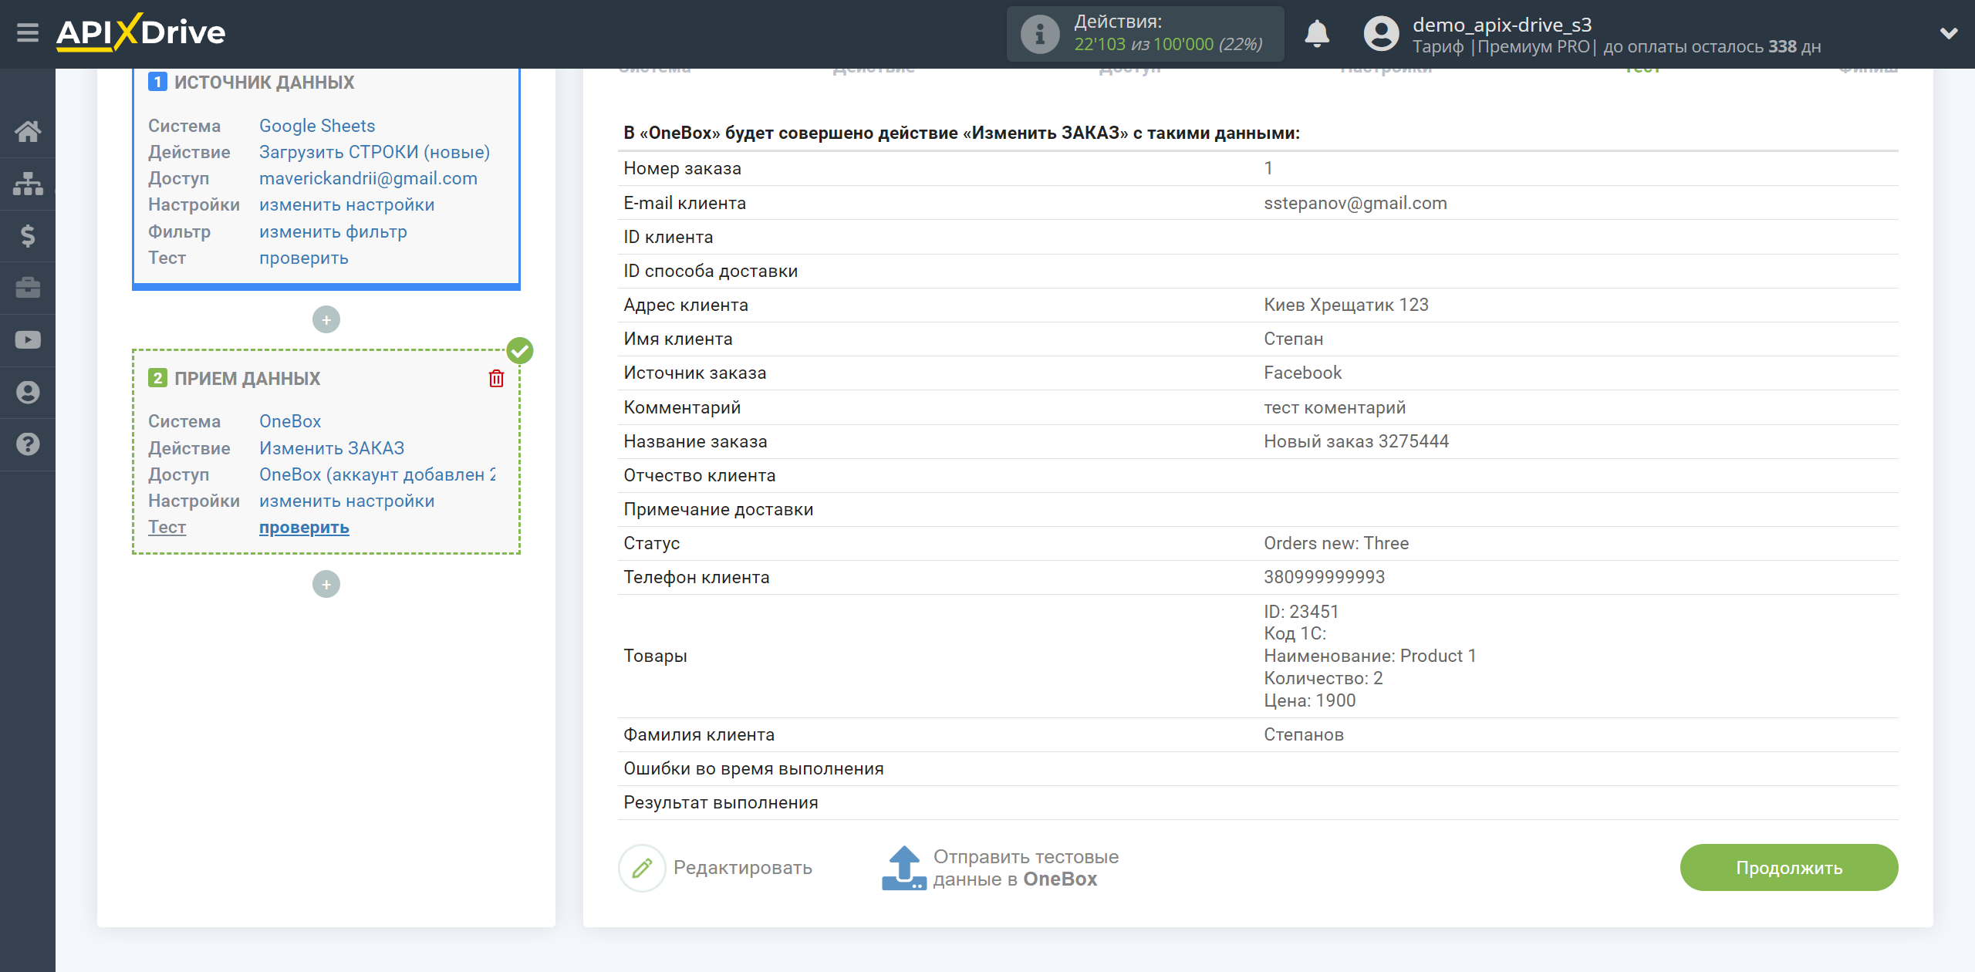Open the help question sidebar icon
The height and width of the screenshot is (972, 1975).
pos(28,444)
